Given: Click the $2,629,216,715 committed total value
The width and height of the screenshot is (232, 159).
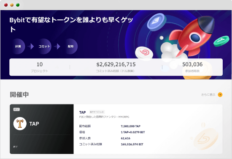Looking at the screenshot, I should (116, 64).
